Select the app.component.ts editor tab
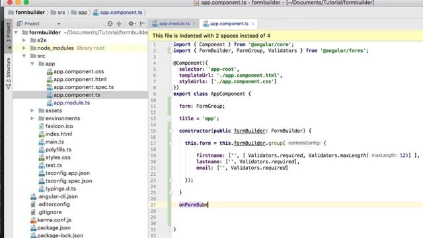The image size is (423, 238). pos(229,24)
